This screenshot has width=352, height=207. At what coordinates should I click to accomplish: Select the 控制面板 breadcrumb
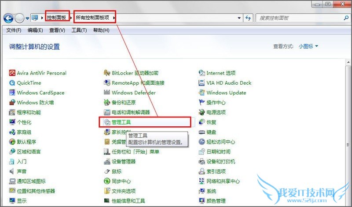click(x=56, y=18)
